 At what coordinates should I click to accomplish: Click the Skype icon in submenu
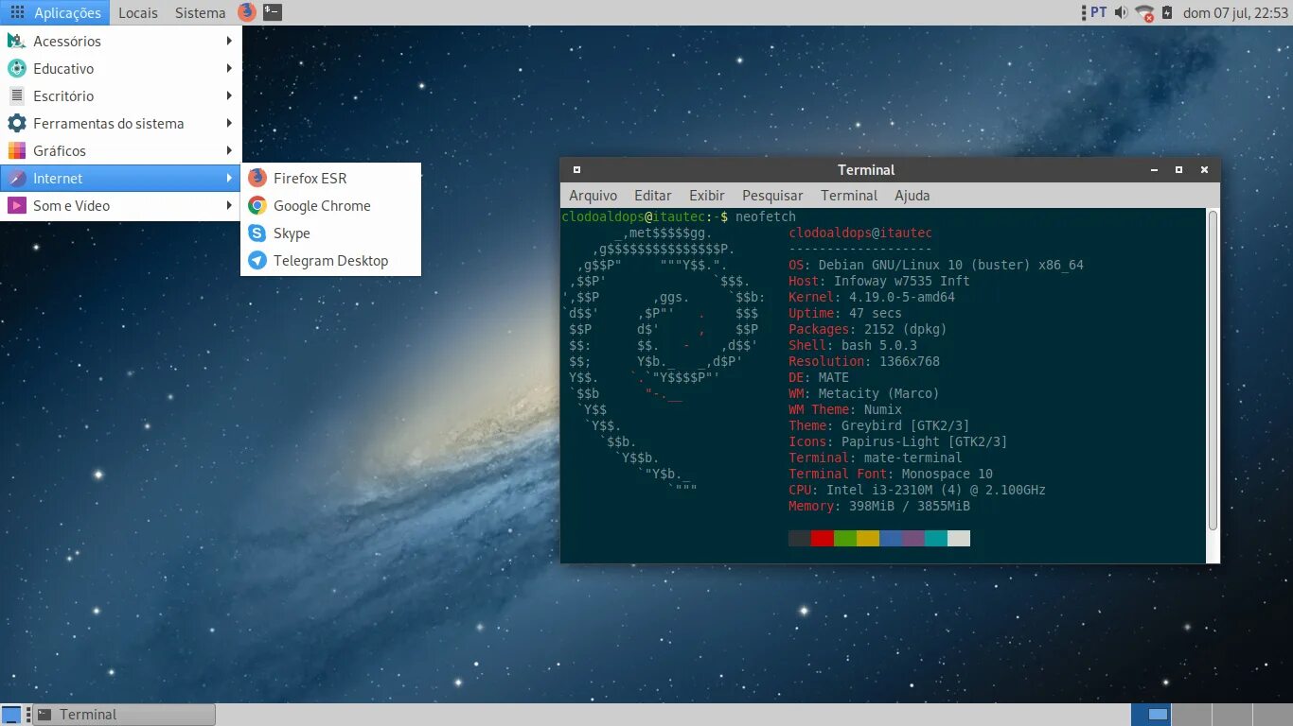(x=257, y=233)
